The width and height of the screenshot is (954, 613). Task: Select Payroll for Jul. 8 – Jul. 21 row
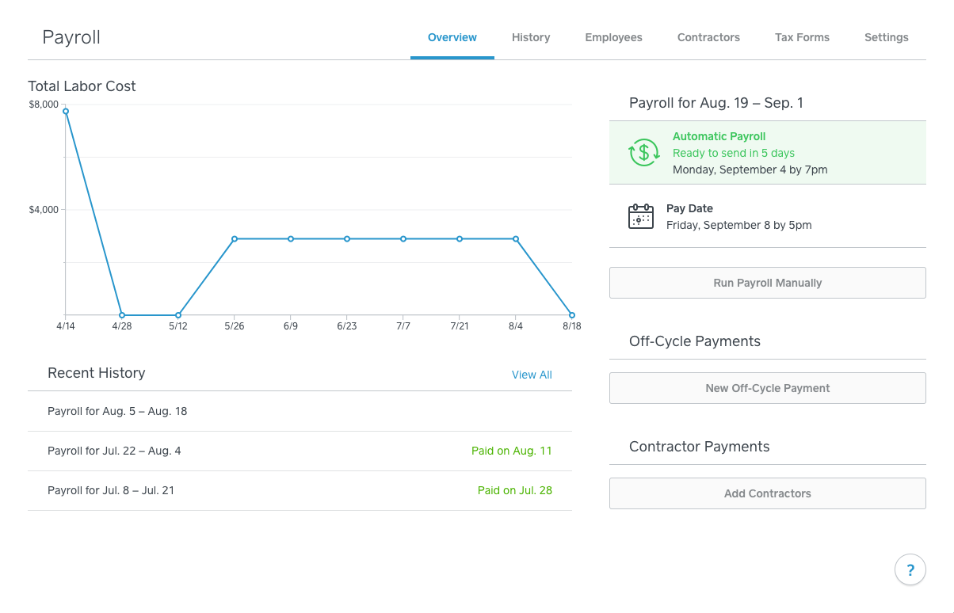click(300, 490)
